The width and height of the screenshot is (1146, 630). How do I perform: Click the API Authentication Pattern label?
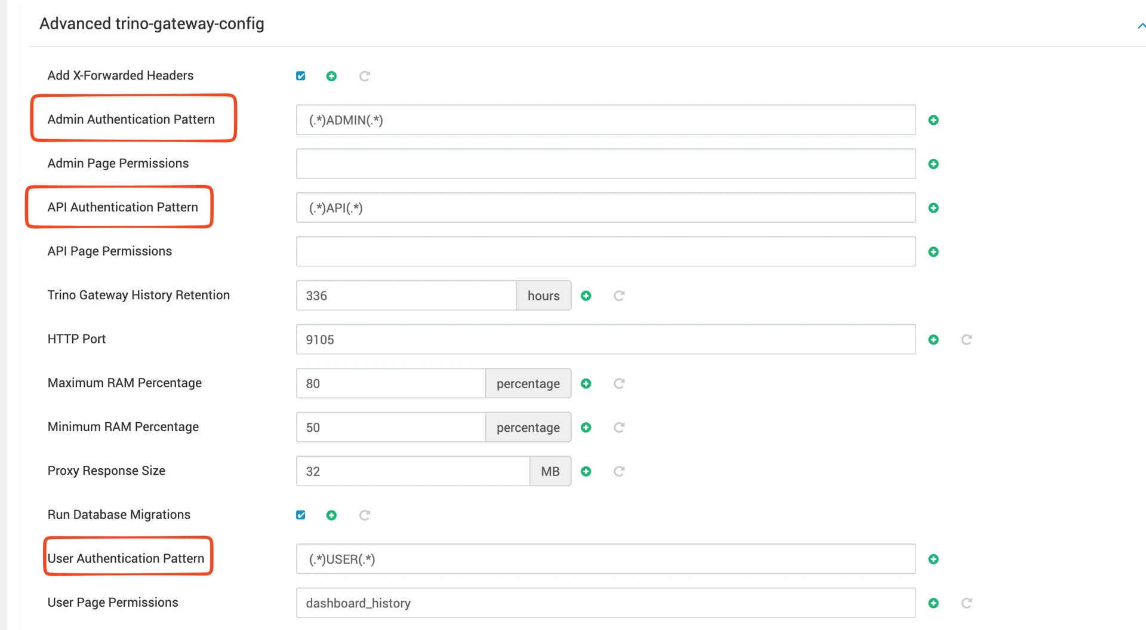tap(123, 207)
